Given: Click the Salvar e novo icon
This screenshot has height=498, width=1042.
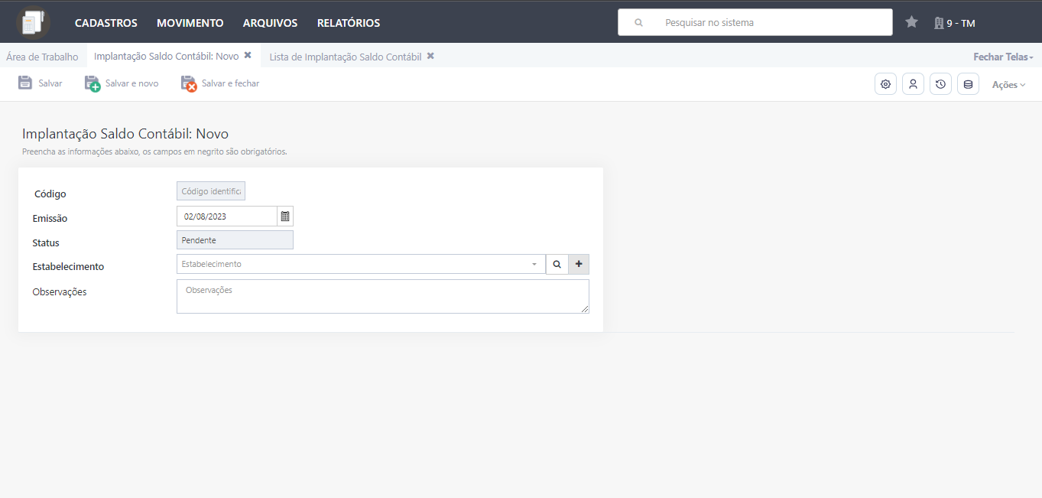Looking at the screenshot, I should click(93, 83).
